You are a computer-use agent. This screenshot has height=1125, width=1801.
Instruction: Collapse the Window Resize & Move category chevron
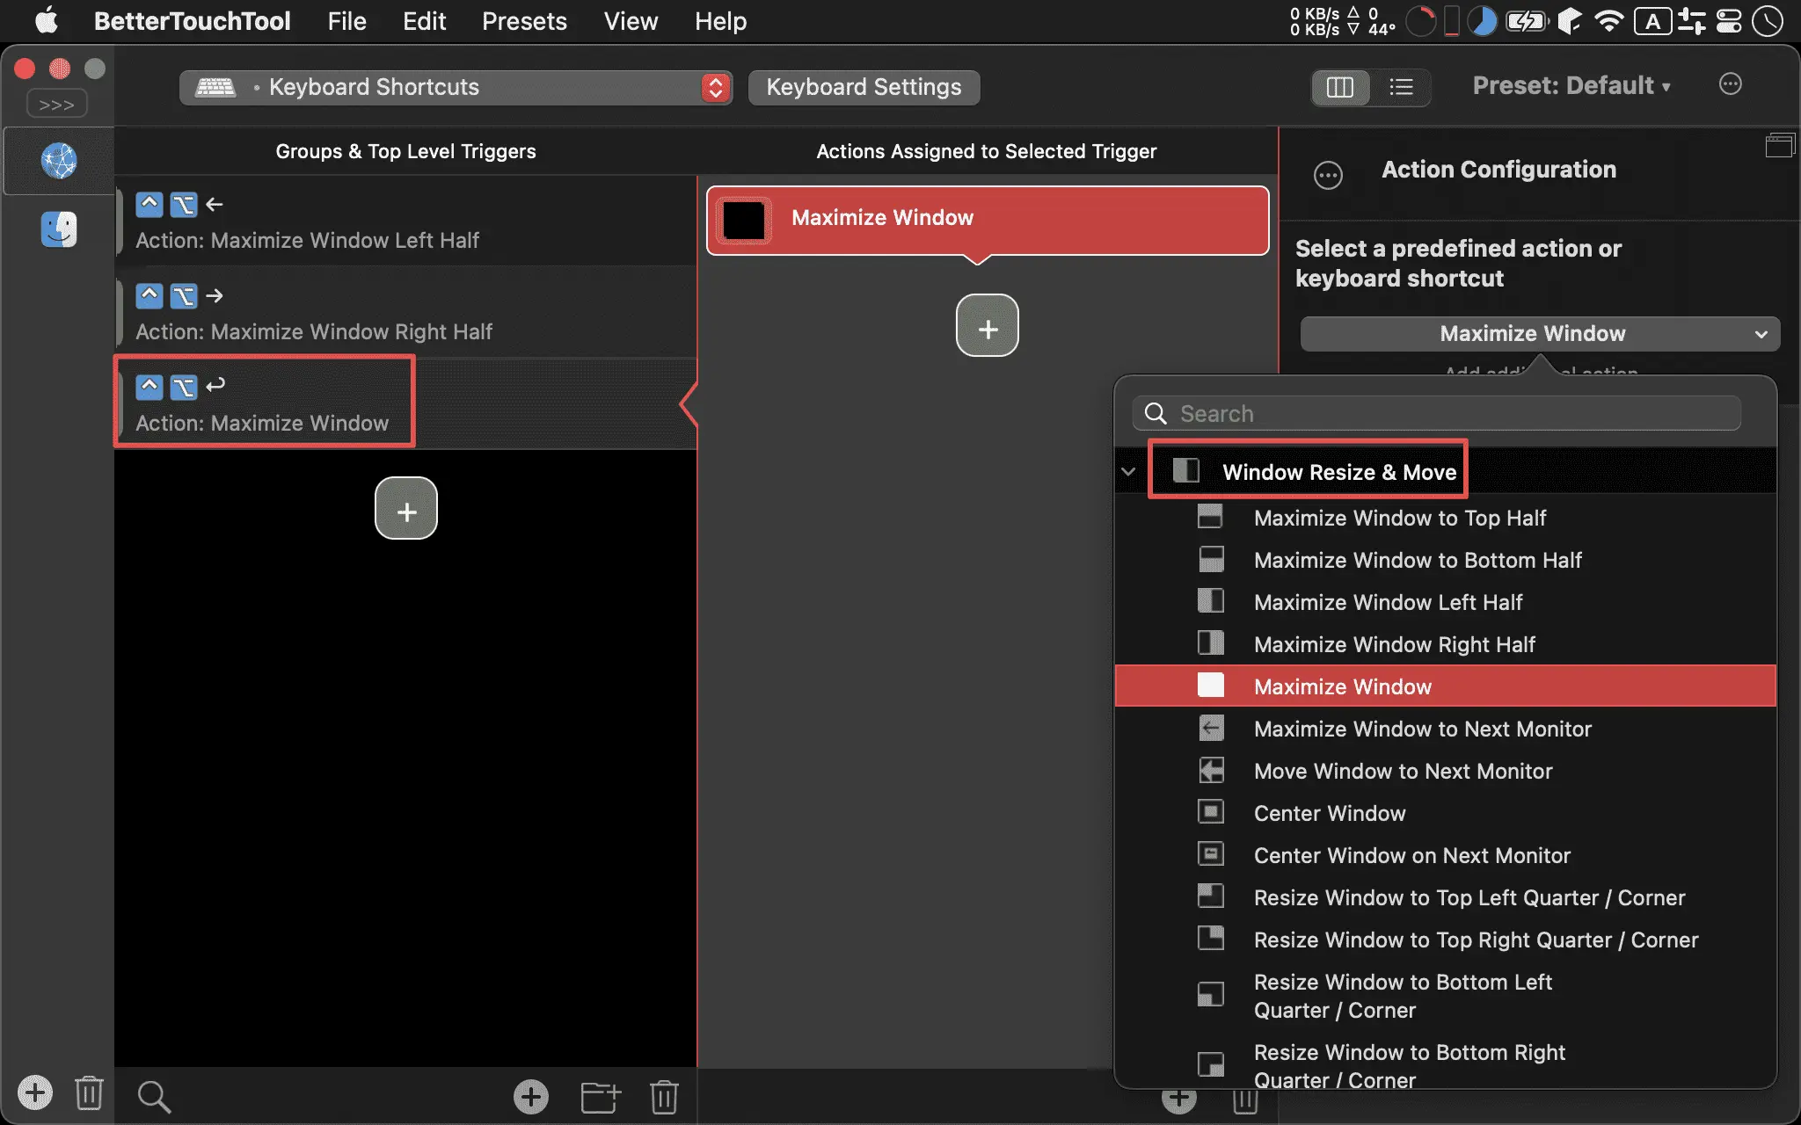pyautogui.click(x=1128, y=472)
